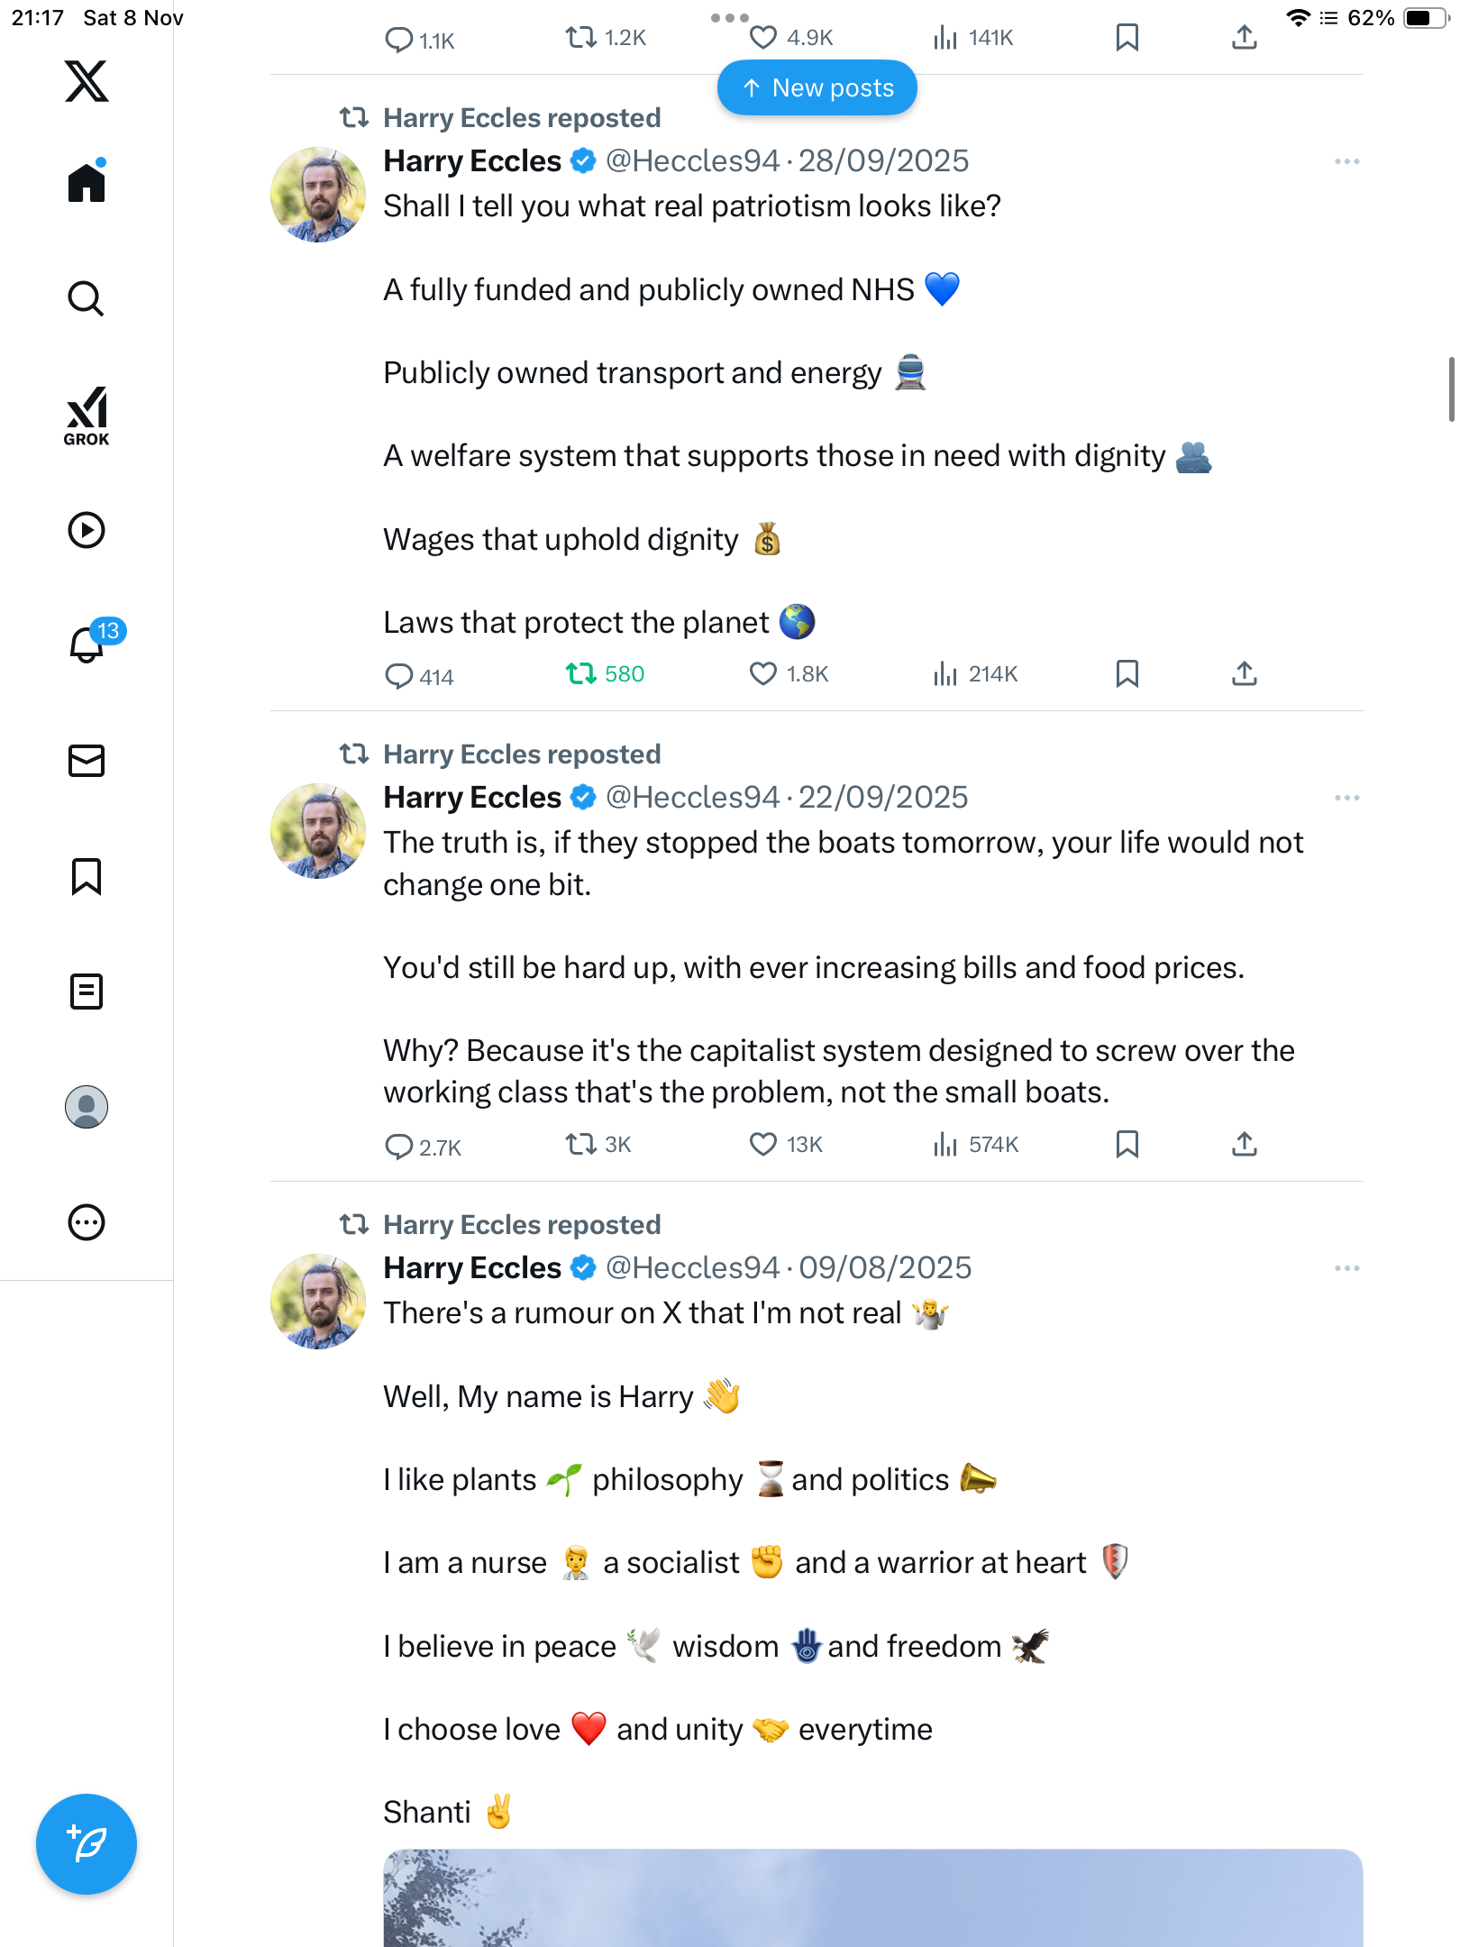Tap the compose new post button
Viewport: 1460px width, 1947px height.
87,1844
